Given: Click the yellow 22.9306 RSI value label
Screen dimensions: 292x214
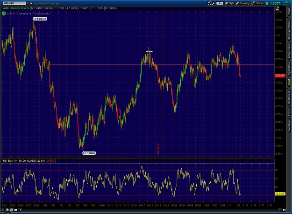Looking at the screenshot, I should click(280, 194).
